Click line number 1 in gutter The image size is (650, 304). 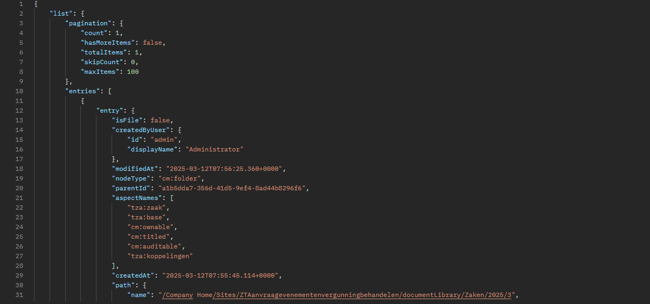click(20, 4)
